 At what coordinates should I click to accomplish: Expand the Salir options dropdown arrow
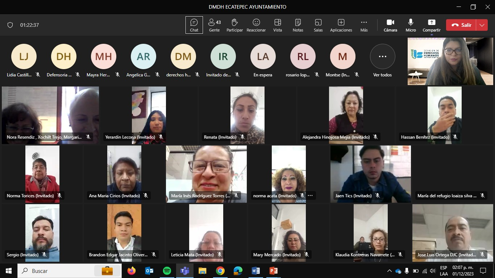click(482, 25)
